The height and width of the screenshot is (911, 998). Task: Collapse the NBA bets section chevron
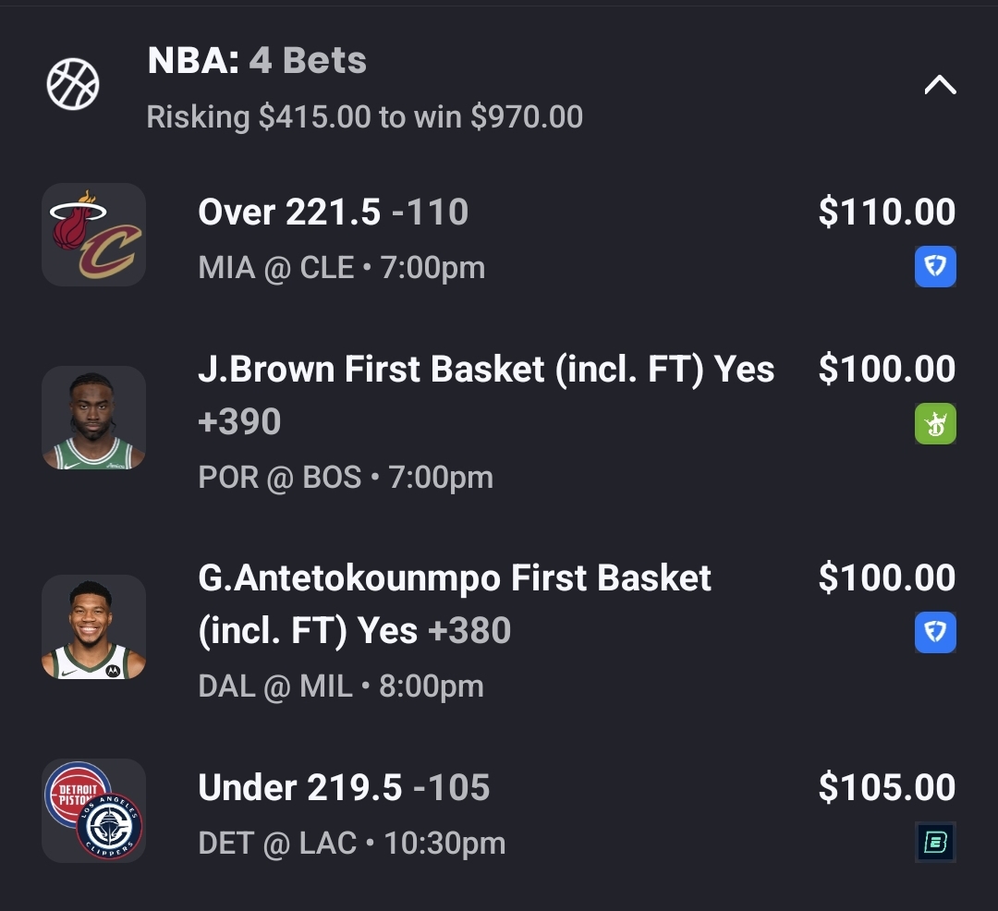click(x=940, y=85)
